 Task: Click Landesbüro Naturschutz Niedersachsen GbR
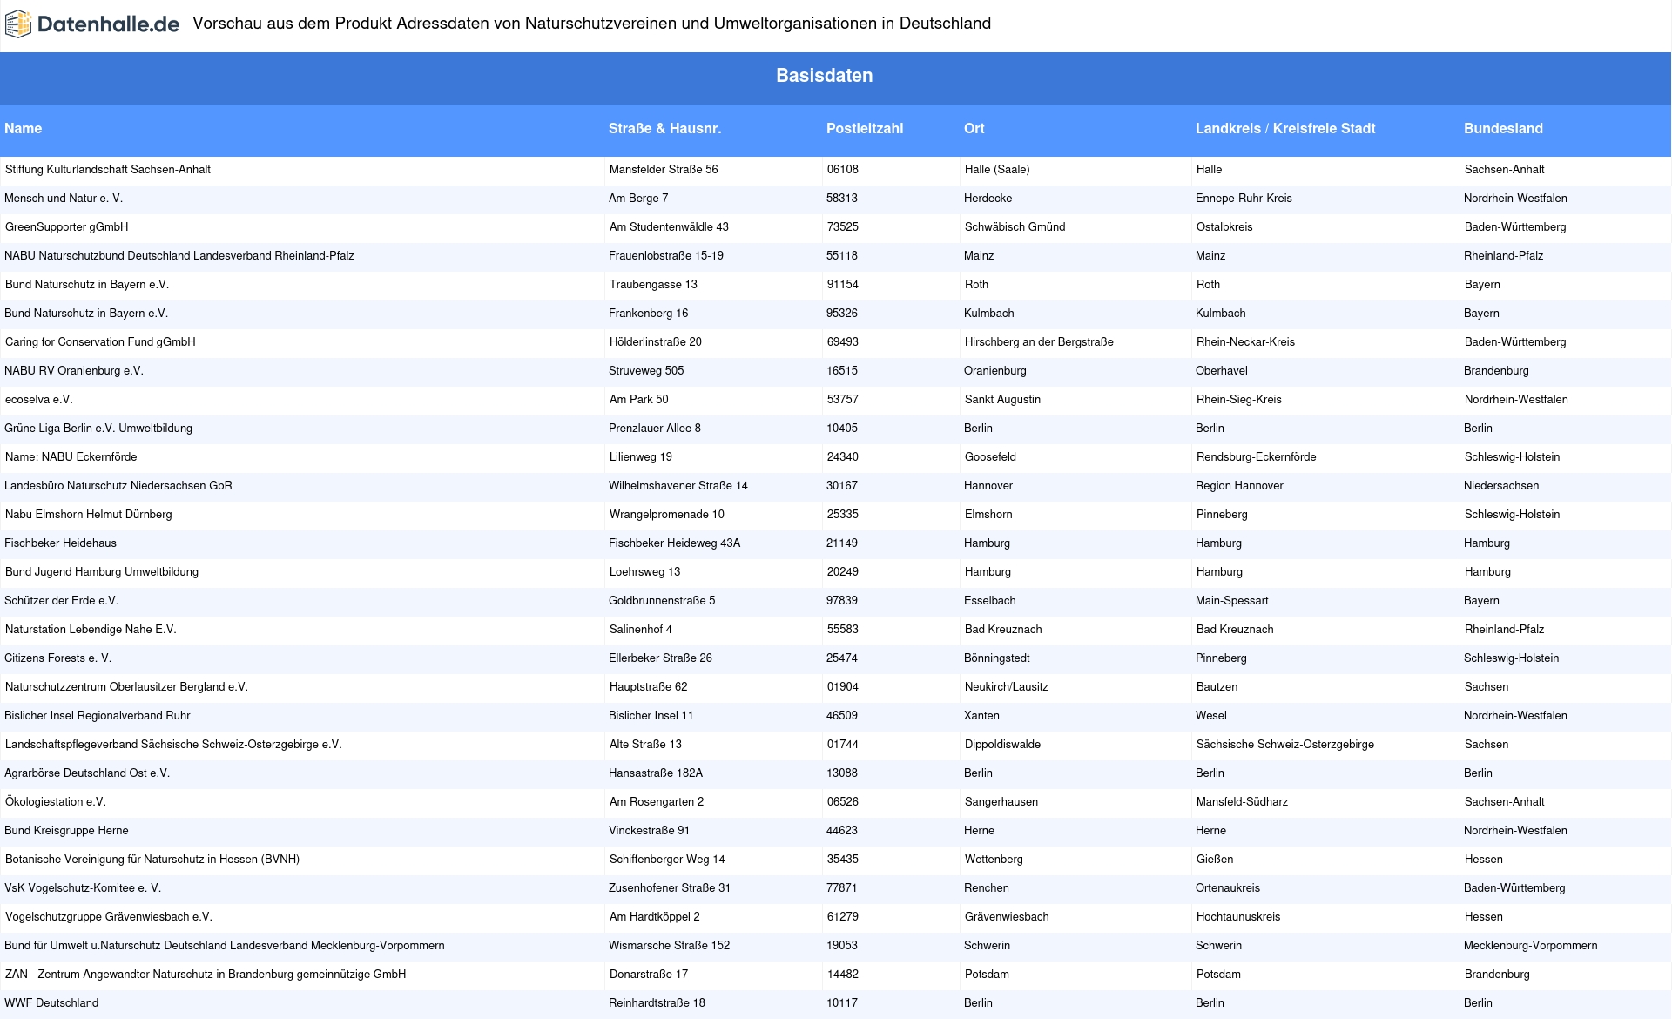point(118,486)
